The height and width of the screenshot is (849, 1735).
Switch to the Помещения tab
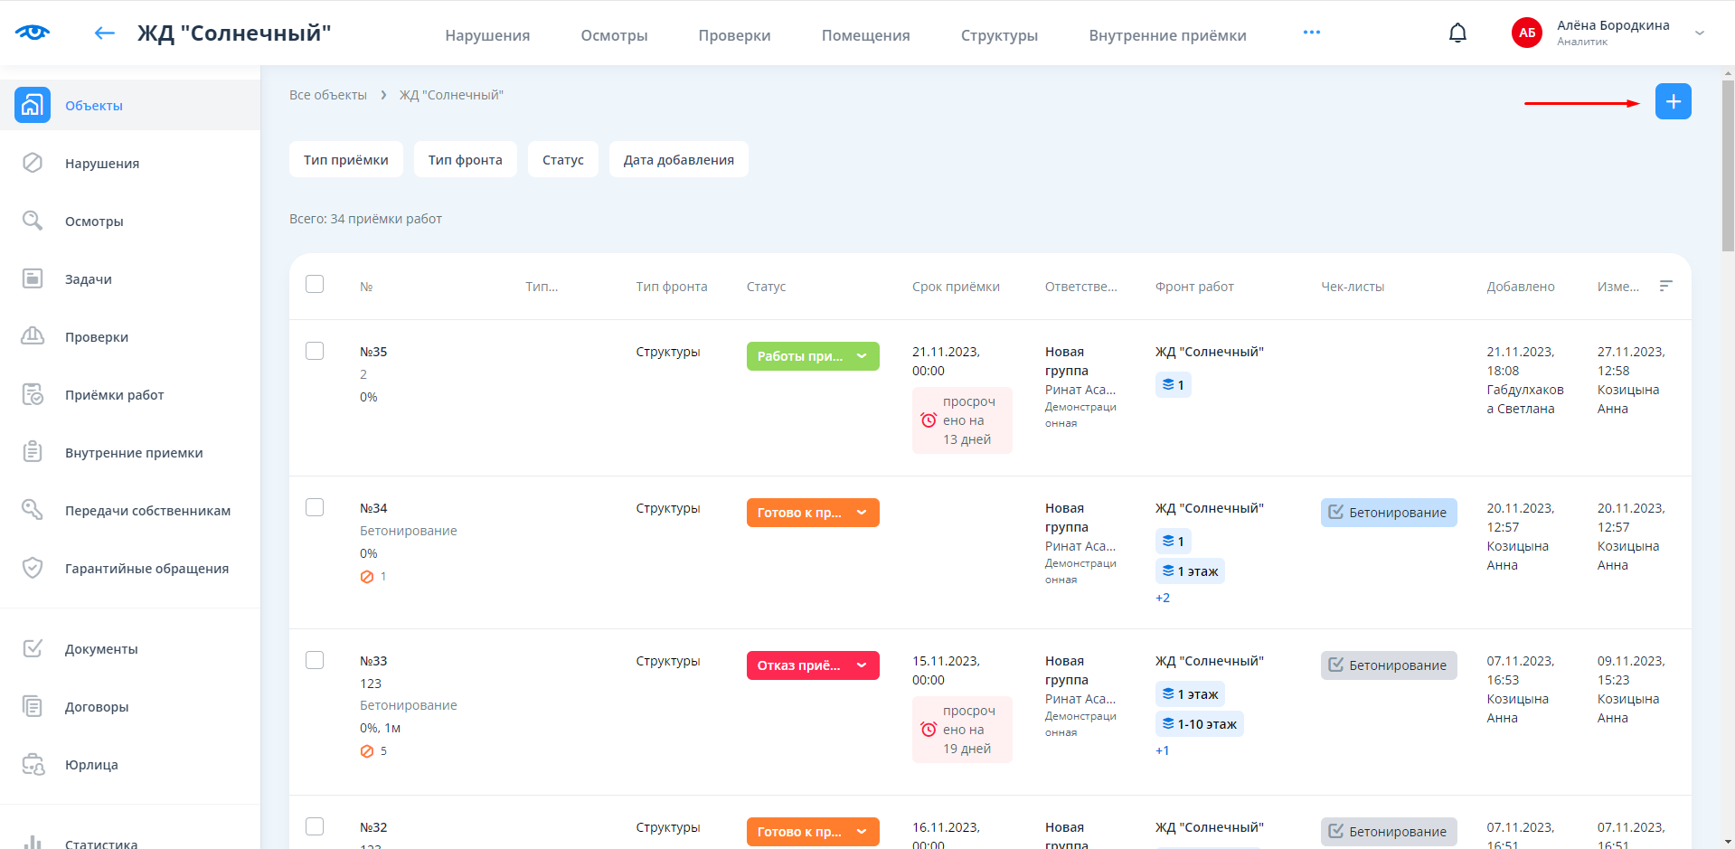click(865, 35)
